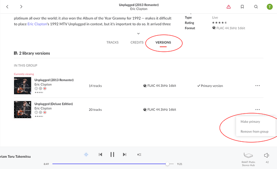Toggle the Roon Radio sparkle icon
Screen dimensions: 277x169
pos(86,155)
